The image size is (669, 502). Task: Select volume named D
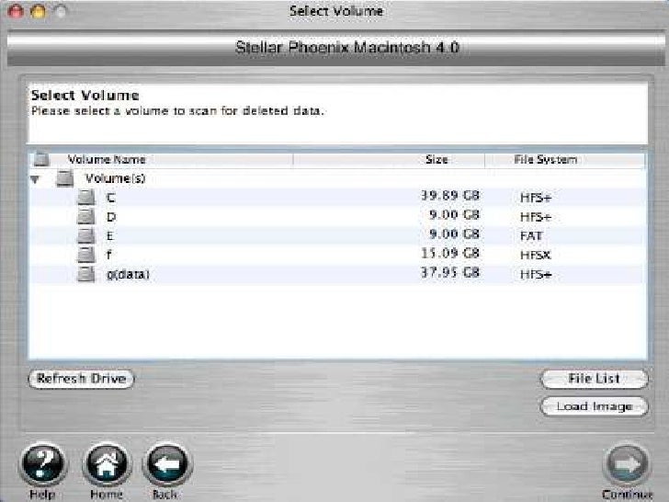point(111,217)
